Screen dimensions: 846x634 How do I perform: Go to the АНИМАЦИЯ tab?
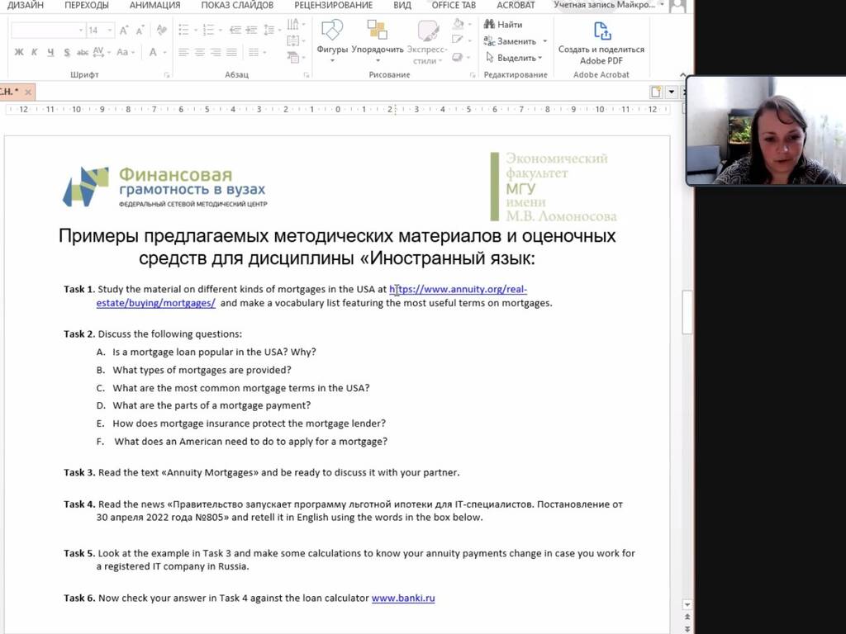click(154, 6)
